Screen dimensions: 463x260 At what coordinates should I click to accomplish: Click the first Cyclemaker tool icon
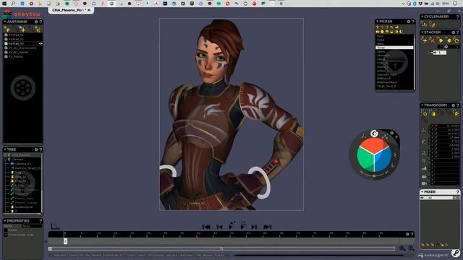425,24
